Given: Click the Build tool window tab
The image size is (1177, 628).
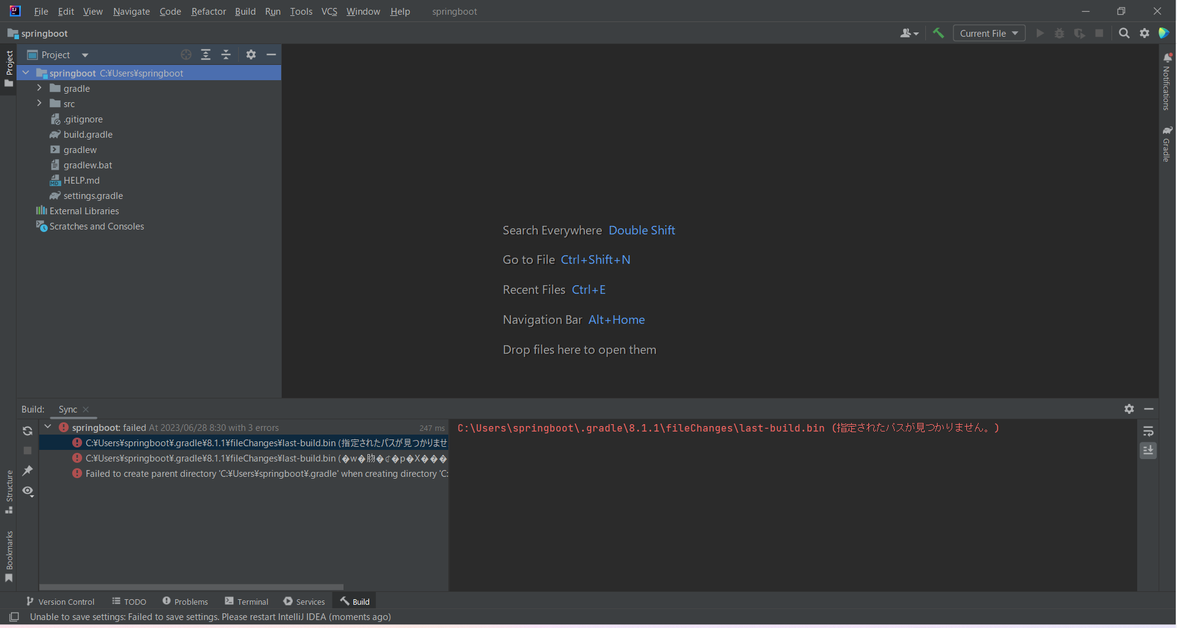Looking at the screenshot, I should pyautogui.click(x=355, y=602).
